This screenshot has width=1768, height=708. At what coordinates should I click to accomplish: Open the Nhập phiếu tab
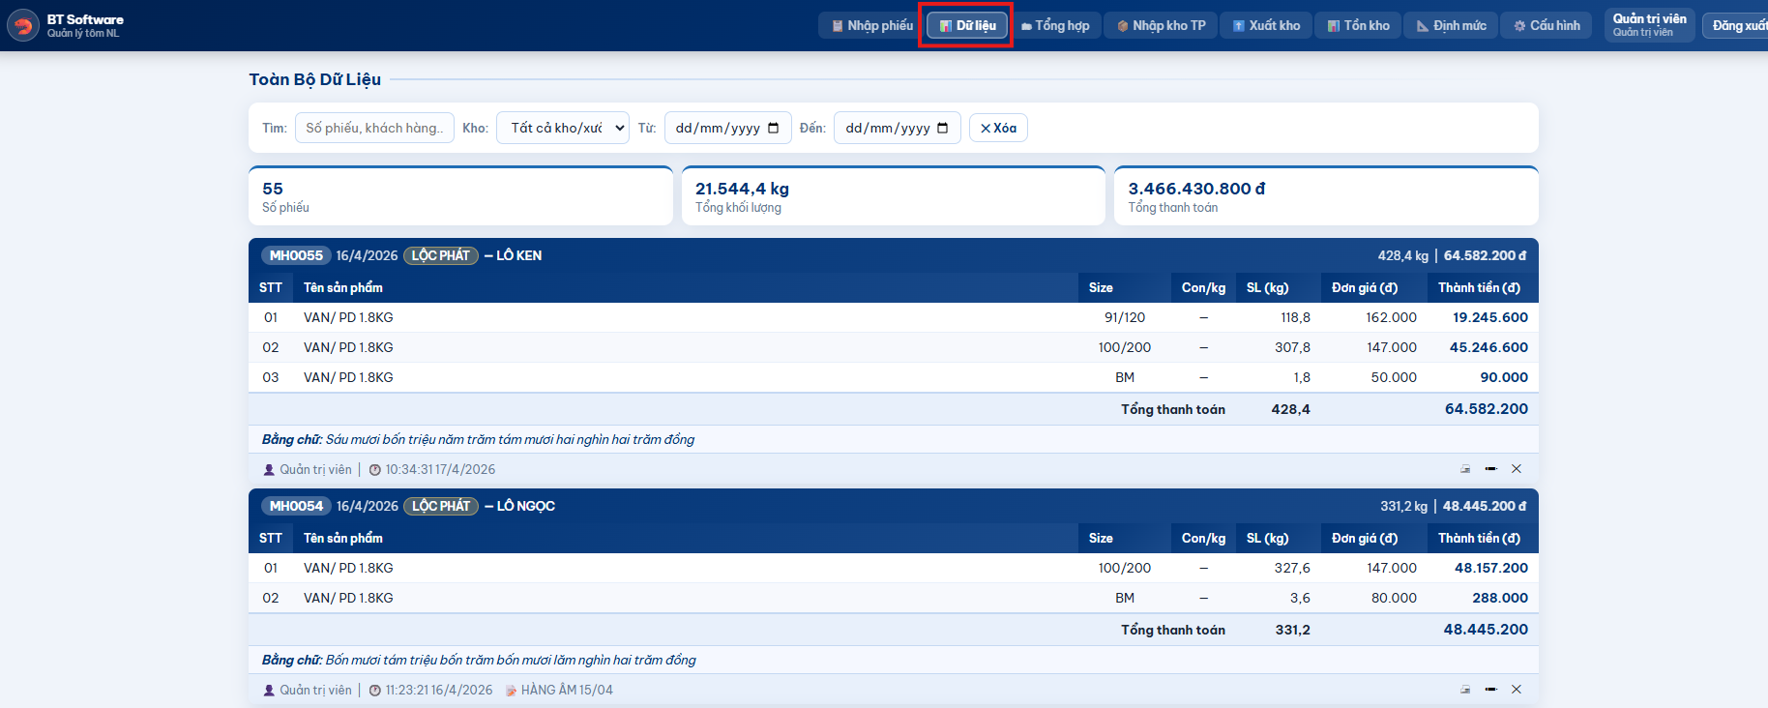click(871, 25)
